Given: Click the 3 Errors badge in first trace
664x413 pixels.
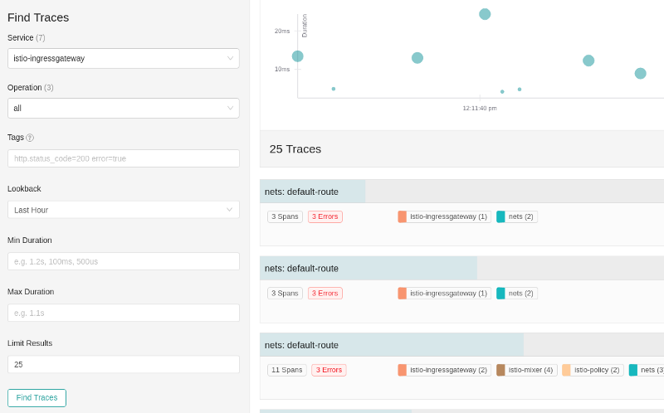Looking at the screenshot, I should point(325,216).
